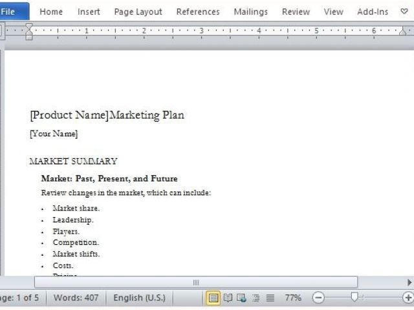414x310 pixels.
Task: Click the page 1 of 5 indicator
Action: (x=19, y=298)
